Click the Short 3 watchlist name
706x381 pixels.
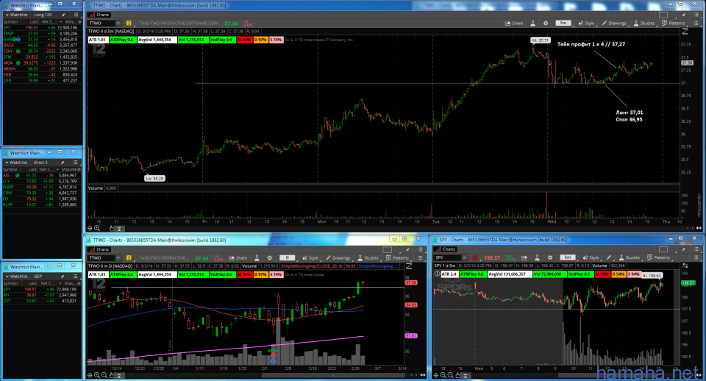click(40, 163)
